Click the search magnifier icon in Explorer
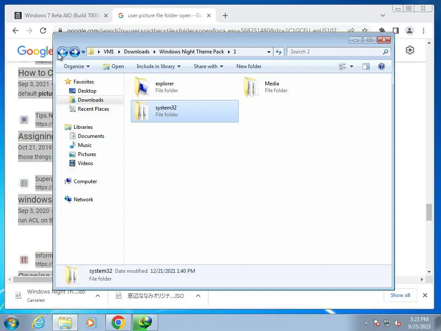 pyautogui.click(x=385, y=52)
